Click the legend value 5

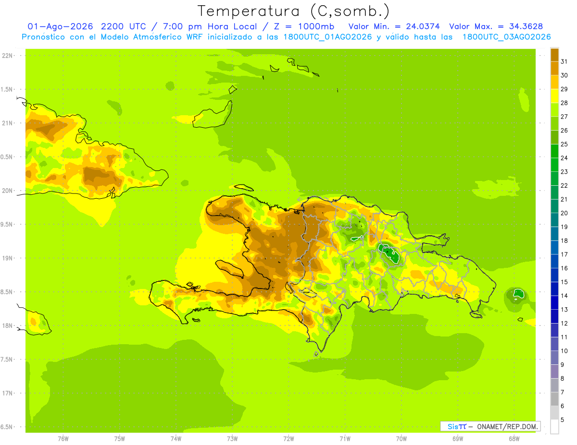pyautogui.click(x=563, y=420)
